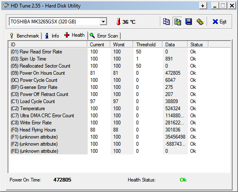Viewport: 238px width, 192px height.
Task: Close the HD Tune window
Action: (x=232, y=6)
